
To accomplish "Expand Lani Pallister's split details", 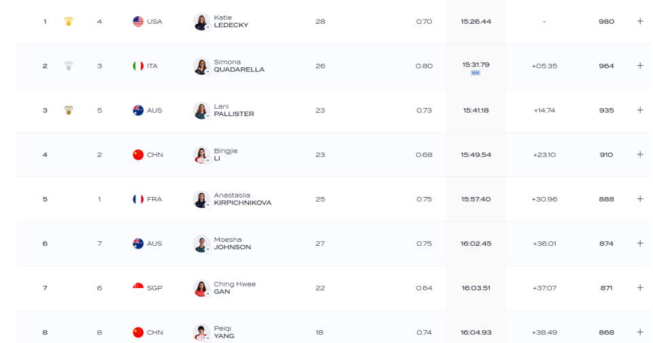I will pyautogui.click(x=640, y=110).
